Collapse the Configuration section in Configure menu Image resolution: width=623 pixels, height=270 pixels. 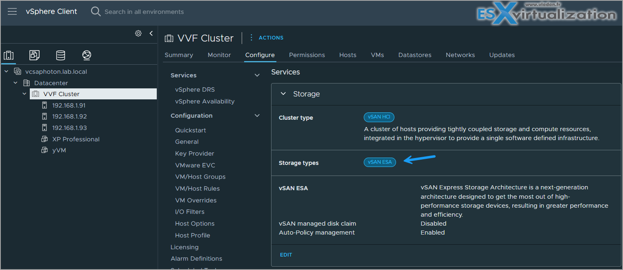(x=257, y=116)
